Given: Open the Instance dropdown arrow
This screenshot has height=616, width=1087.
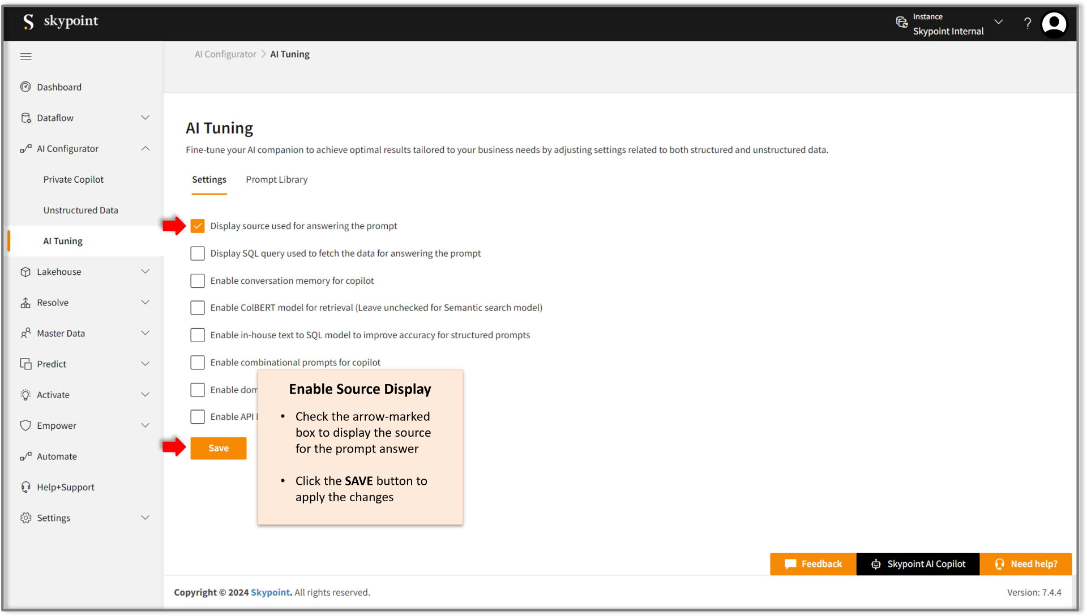Looking at the screenshot, I should point(999,22).
